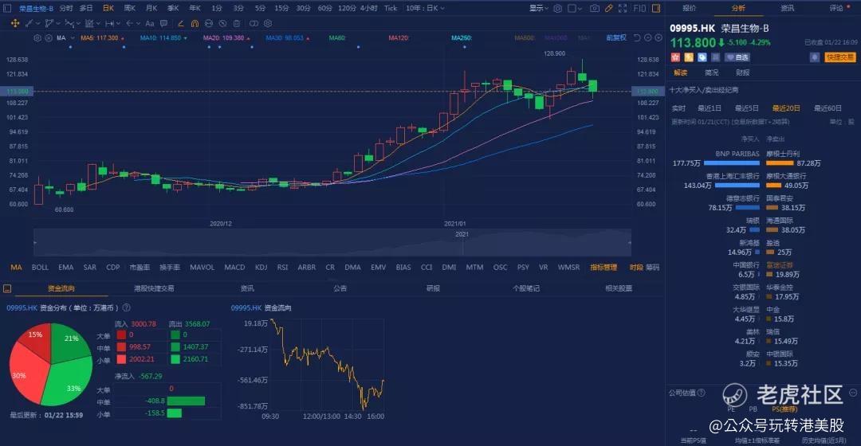Toggle MA250 line visibility
The image size is (861, 446).
(x=462, y=38)
